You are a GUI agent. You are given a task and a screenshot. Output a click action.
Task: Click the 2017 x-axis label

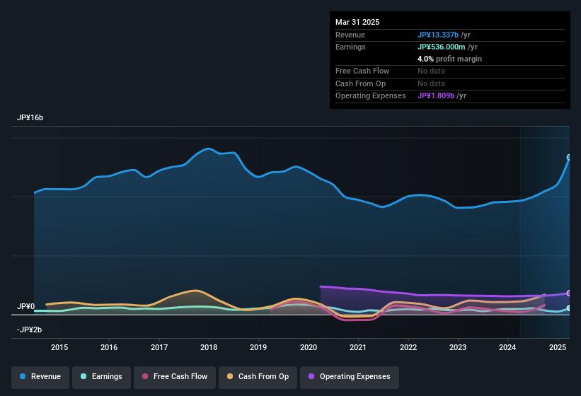tap(159, 347)
